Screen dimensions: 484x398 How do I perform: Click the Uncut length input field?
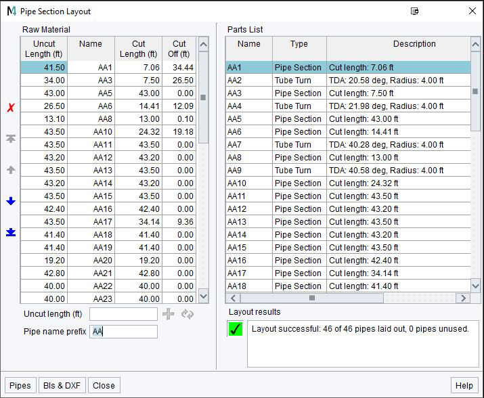[123, 314]
